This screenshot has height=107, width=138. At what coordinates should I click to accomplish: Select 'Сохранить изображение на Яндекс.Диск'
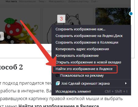click(91, 36)
